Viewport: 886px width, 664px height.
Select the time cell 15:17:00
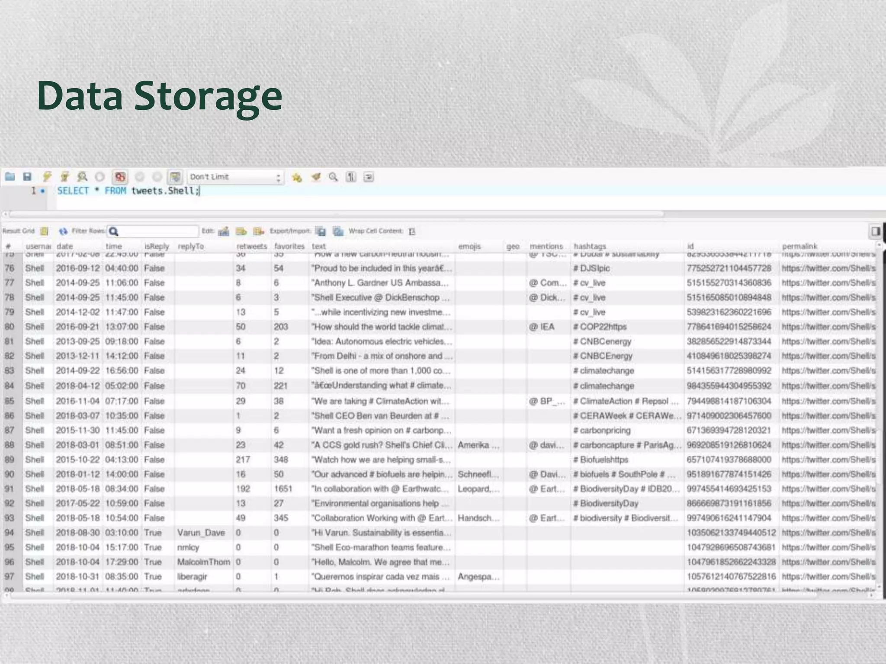tap(122, 547)
